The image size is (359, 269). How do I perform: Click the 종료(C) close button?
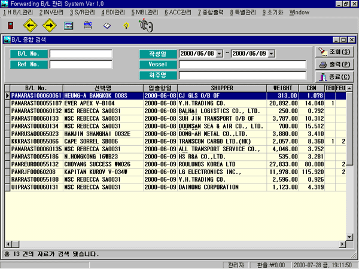click(334, 77)
